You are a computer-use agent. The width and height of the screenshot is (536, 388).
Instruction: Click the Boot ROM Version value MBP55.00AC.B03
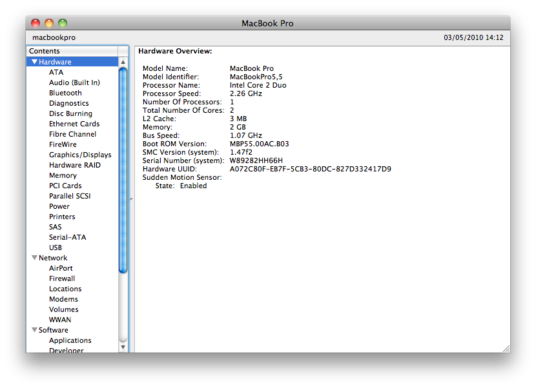[x=259, y=144]
